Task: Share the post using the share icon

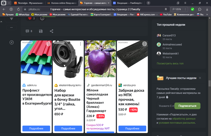Action: click(52, 31)
